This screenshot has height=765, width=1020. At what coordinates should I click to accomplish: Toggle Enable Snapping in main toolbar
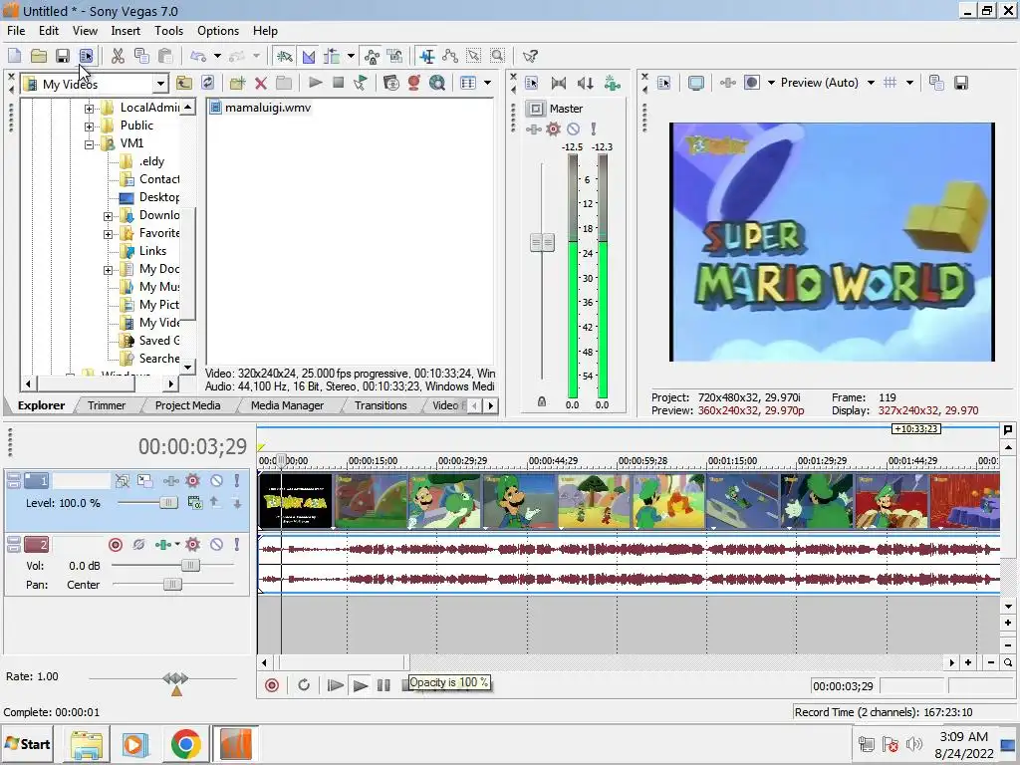(x=284, y=56)
